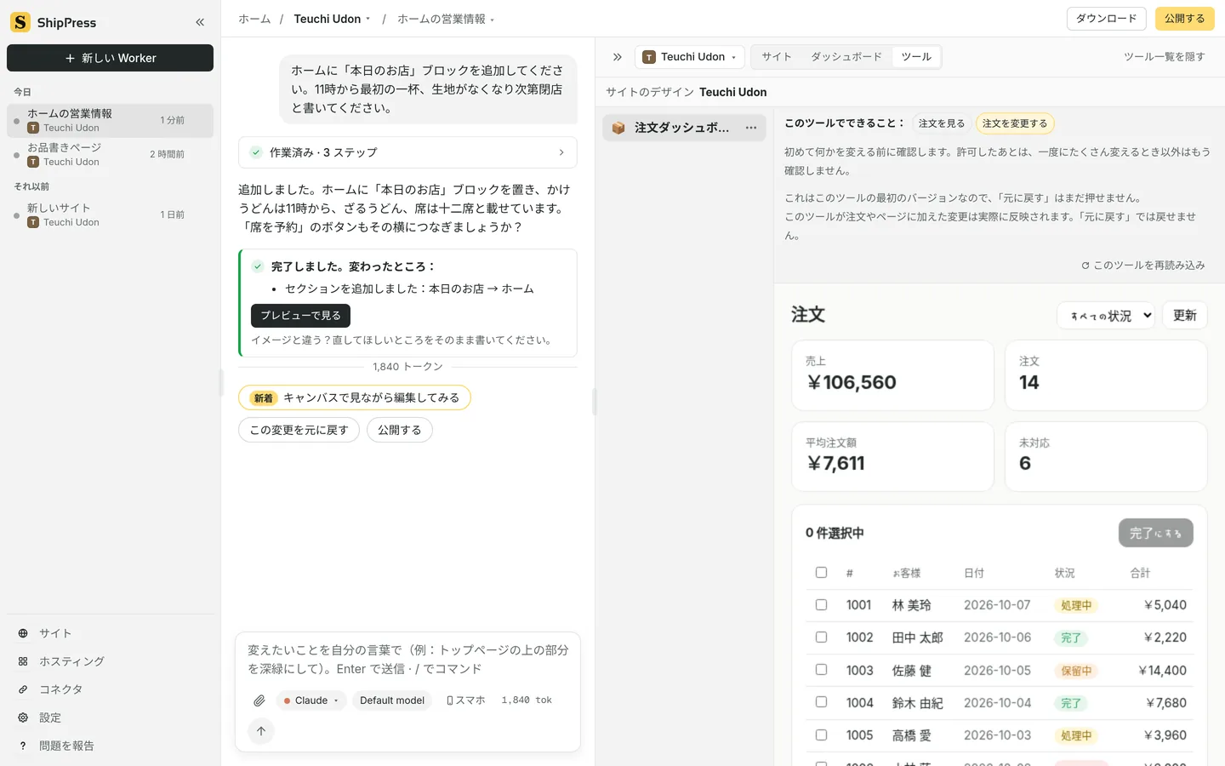
Task: Open 設定 via its gear icon
Action: point(23,717)
